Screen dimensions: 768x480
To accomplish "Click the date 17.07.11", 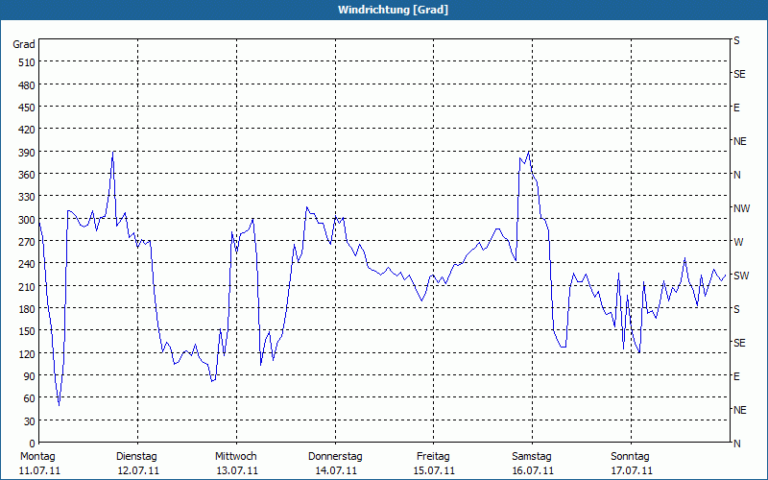I will [x=632, y=471].
